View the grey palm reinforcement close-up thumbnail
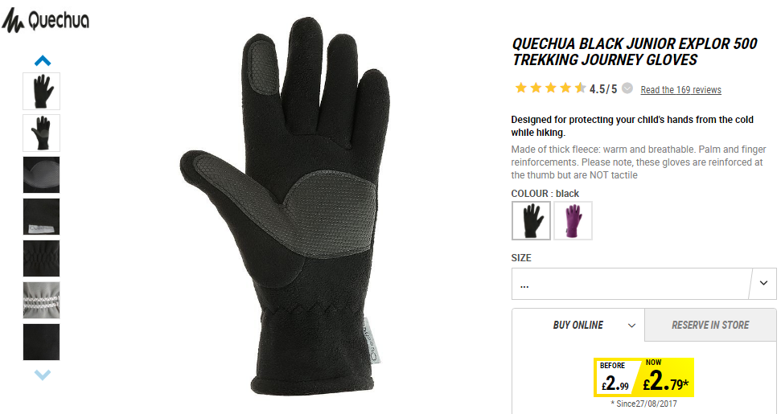781x414 pixels. click(x=41, y=174)
